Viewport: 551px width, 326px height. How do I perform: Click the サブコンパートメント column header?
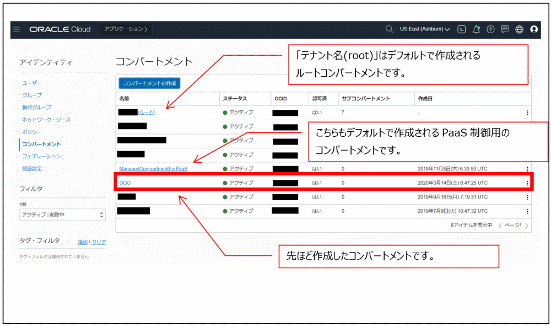pyautogui.click(x=365, y=99)
